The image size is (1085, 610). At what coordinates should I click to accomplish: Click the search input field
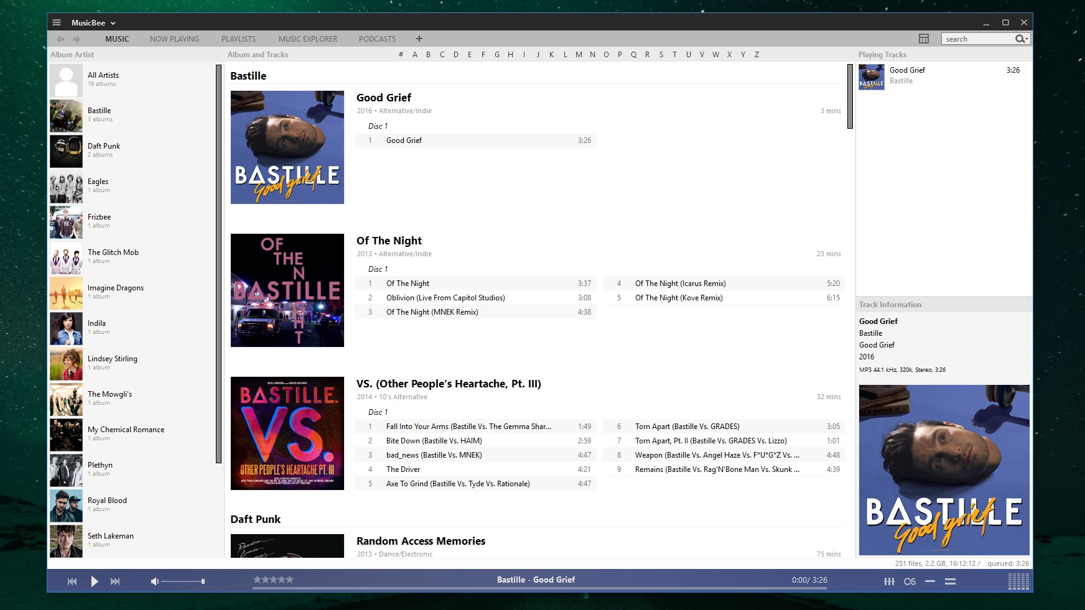pyautogui.click(x=977, y=39)
